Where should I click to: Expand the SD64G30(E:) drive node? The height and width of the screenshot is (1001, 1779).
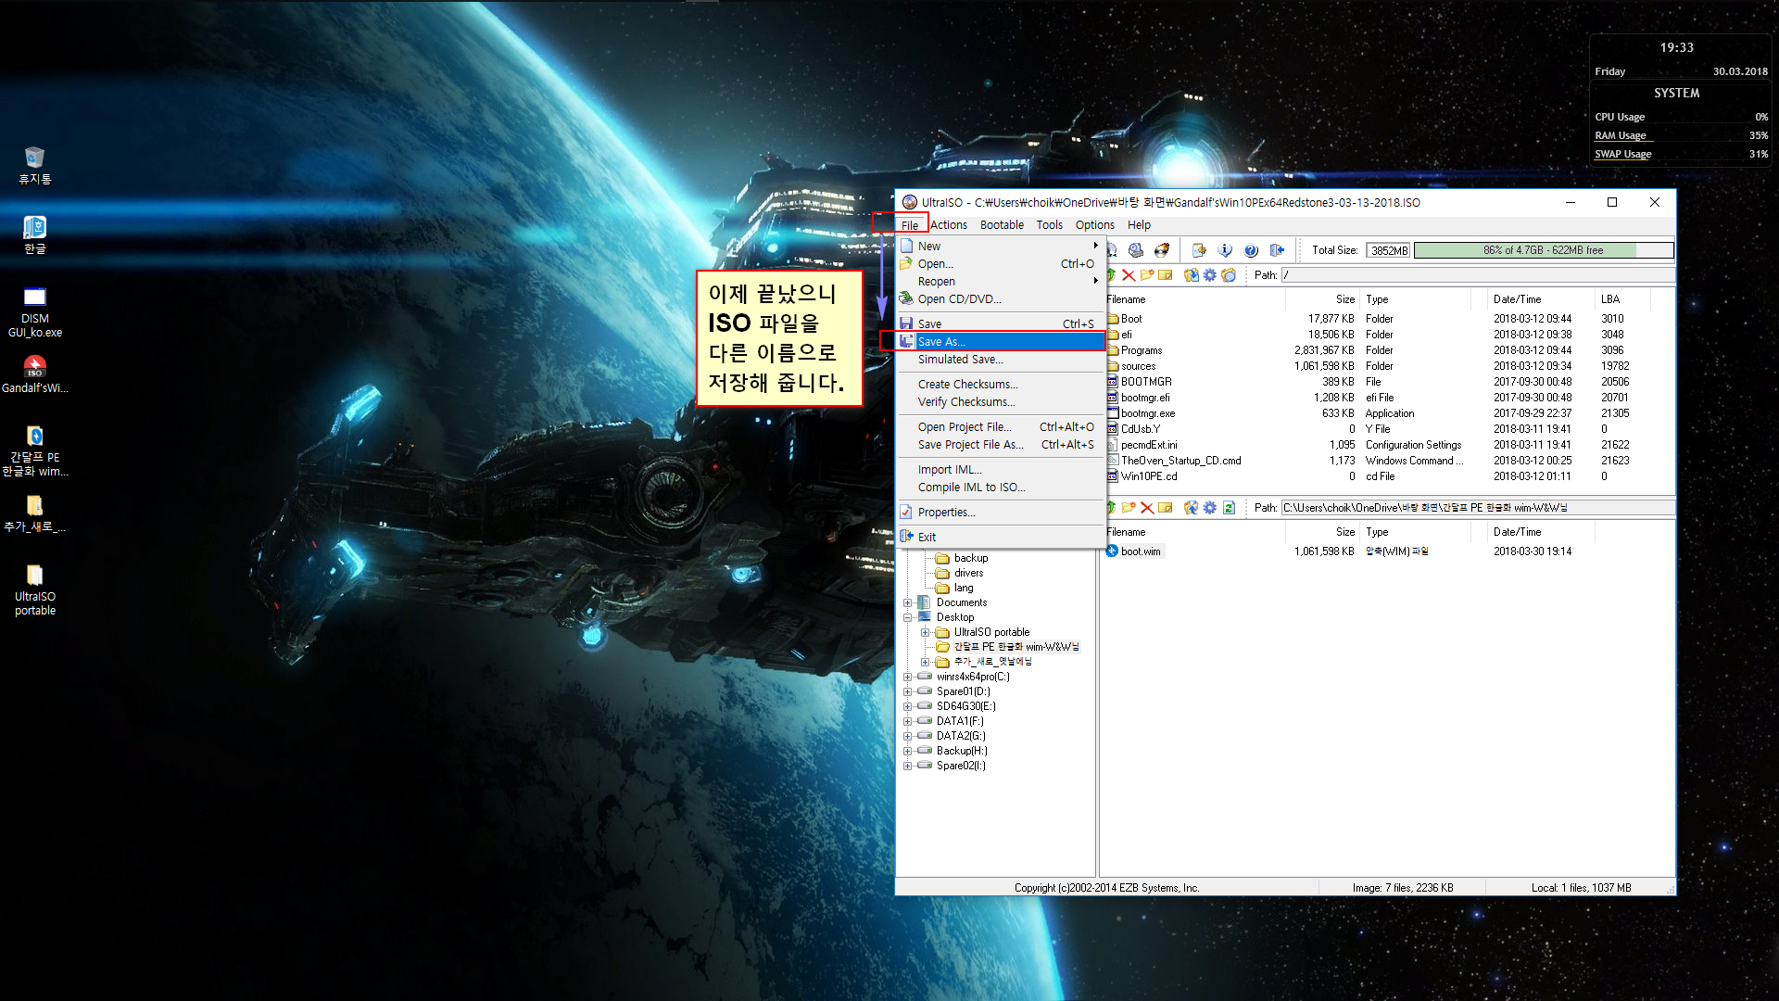(908, 706)
